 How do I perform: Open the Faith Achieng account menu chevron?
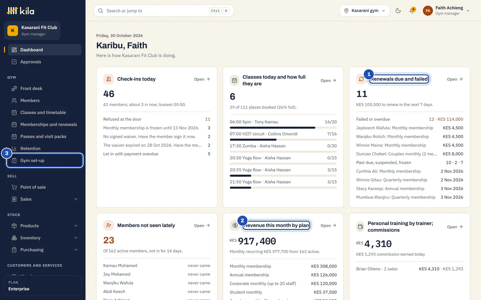tap(468, 11)
